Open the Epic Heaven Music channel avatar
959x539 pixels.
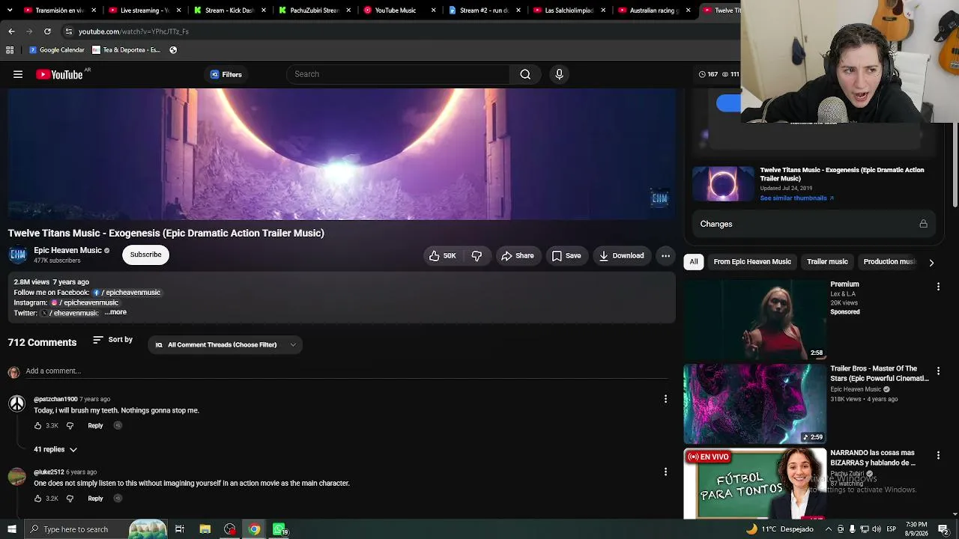point(17,255)
